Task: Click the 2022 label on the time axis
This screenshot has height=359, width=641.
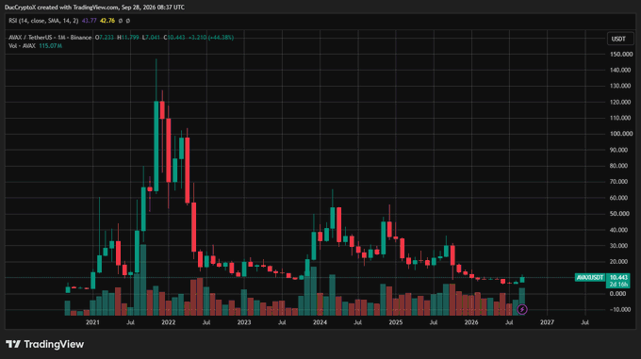Action: tap(169, 322)
